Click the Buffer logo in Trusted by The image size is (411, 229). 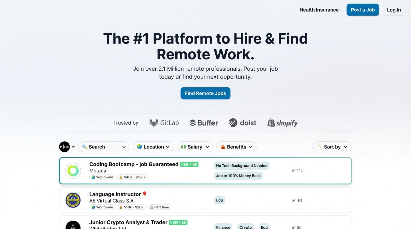(204, 123)
